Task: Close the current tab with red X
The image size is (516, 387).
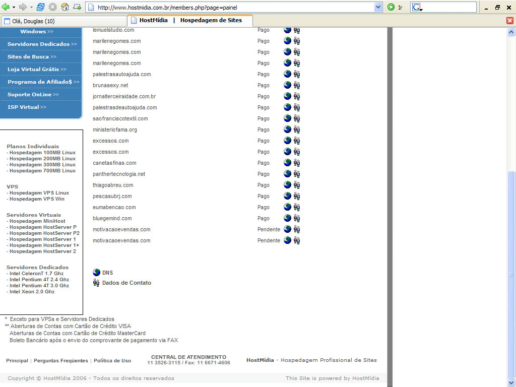Action: (510, 21)
